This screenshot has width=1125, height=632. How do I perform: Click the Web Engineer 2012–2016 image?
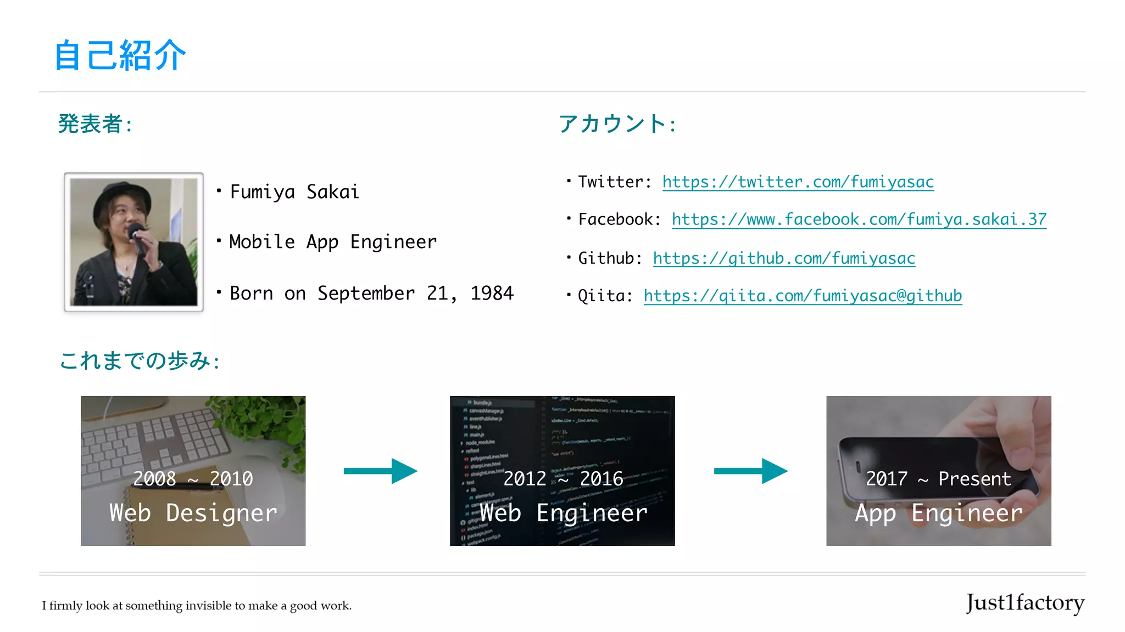click(562, 471)
